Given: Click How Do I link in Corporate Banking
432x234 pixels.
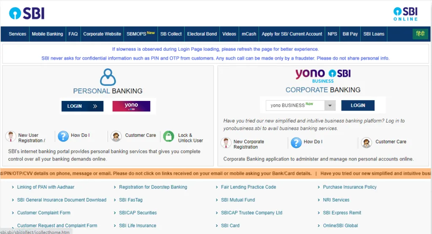Looking at the screenshot, I should 313,141.
